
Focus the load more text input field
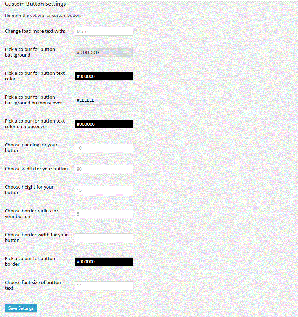coord(104,31)
